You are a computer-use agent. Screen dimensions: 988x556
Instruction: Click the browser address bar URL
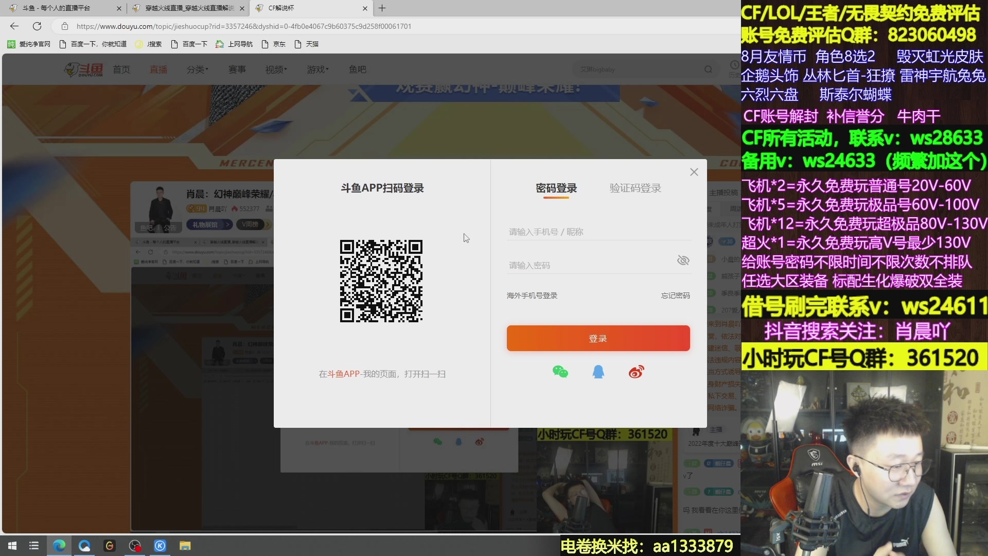coord(244,26)
